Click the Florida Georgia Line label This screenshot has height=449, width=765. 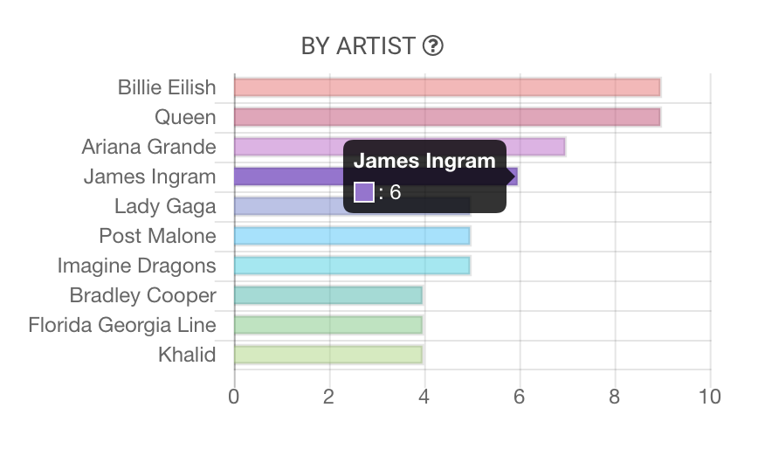tap(122, 325)
